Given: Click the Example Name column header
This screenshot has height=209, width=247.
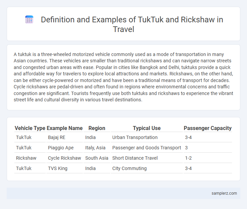Looking at the screenshot, I should [64, 128].
